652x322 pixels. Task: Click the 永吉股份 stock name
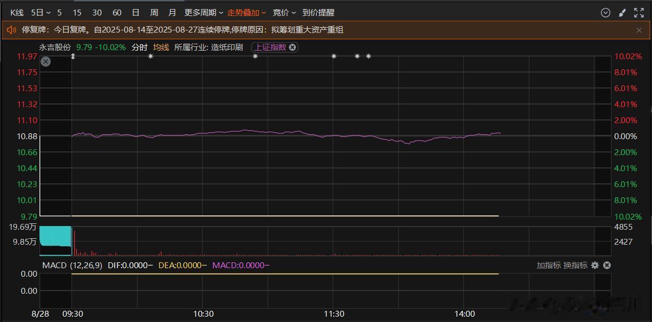[55, 47]
